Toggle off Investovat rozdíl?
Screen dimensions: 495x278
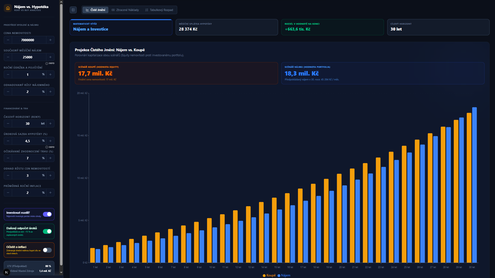[x=48, y=214]
